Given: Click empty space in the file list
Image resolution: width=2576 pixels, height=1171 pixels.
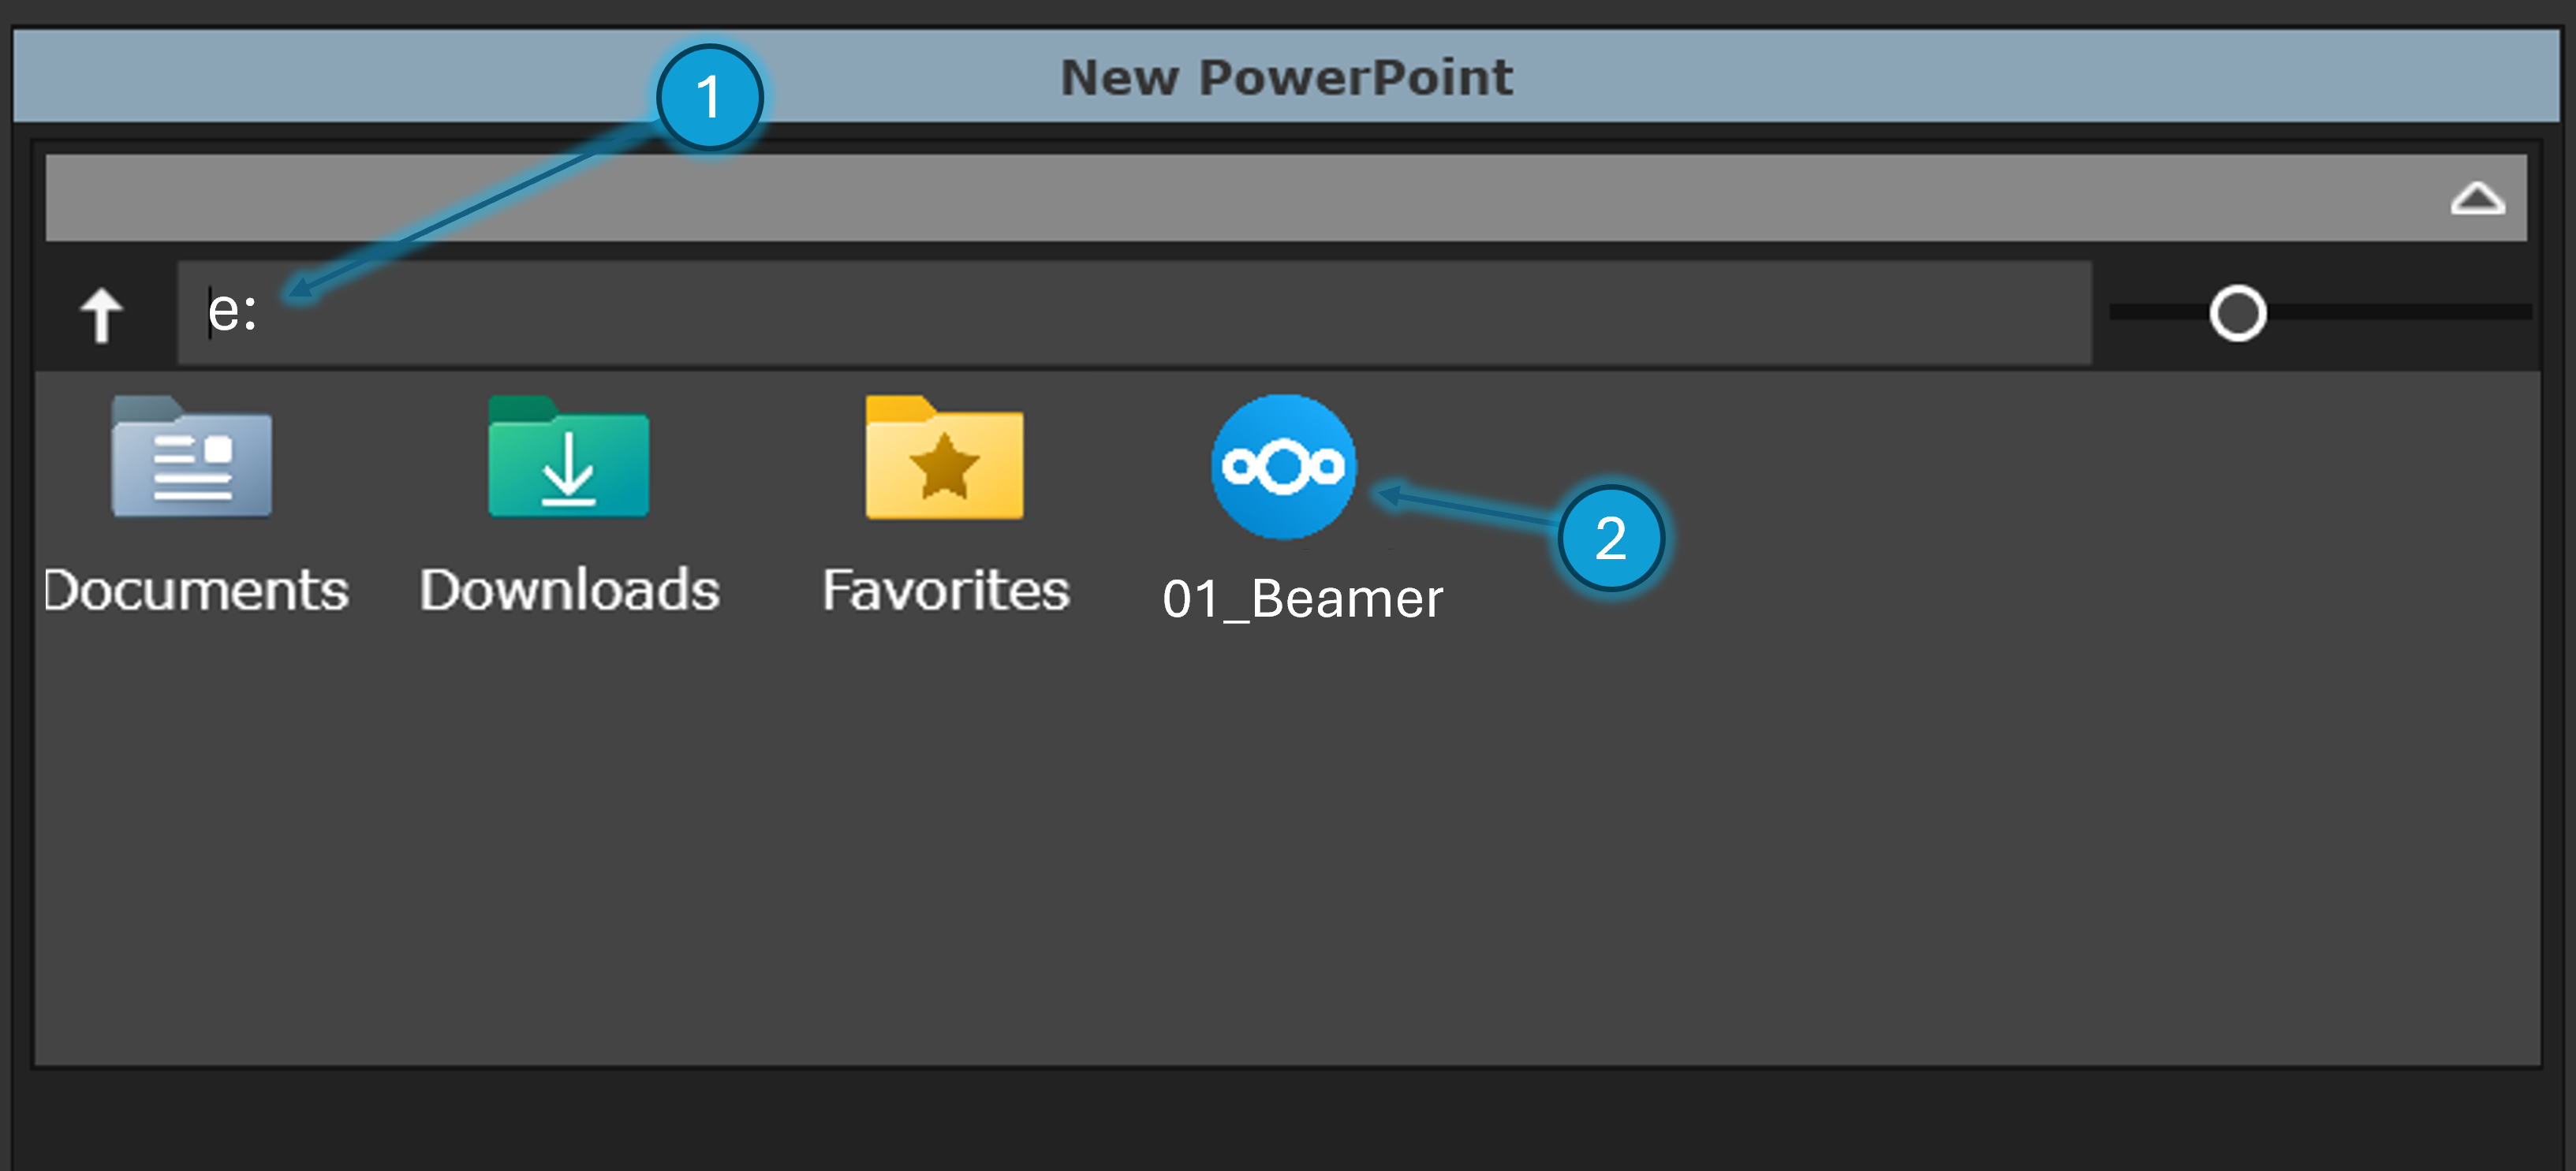Looking at the screenshot, I should click(x=1300, y=850).
